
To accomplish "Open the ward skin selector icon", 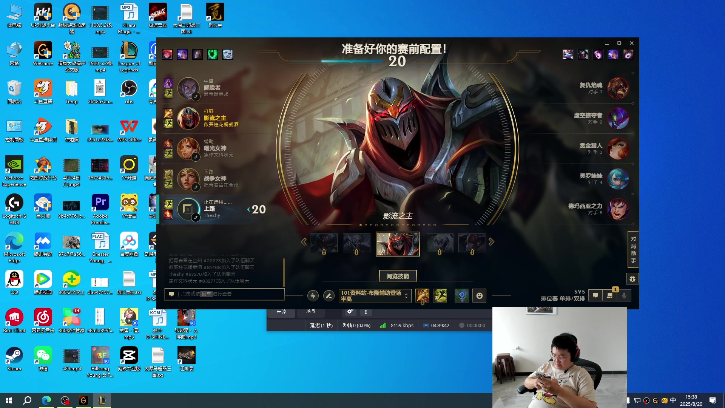I will [461, 296].
